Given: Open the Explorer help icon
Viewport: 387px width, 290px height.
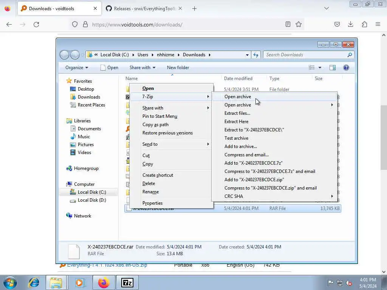Looking at the screenshot, I should pos(346,68).
